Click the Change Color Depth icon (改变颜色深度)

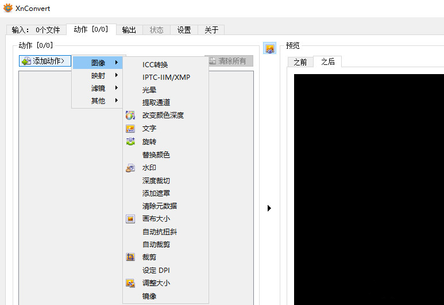(x=130, y=115)
